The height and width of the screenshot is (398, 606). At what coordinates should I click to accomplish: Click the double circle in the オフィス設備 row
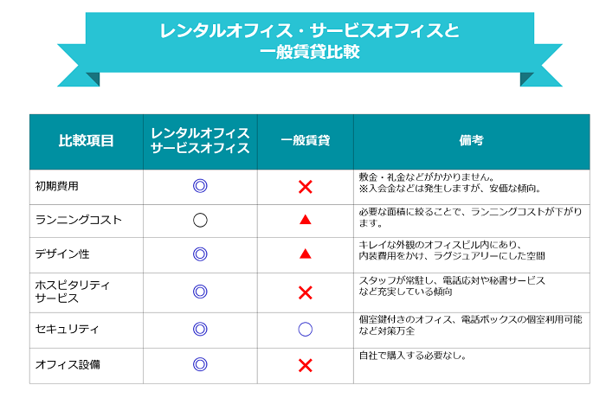click(x=200, y=365)
